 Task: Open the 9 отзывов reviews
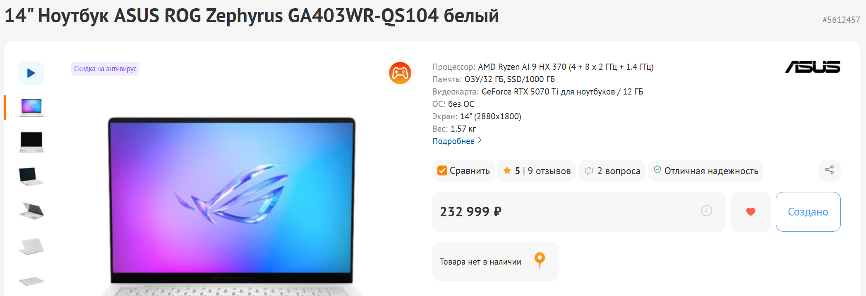(549, 171)
